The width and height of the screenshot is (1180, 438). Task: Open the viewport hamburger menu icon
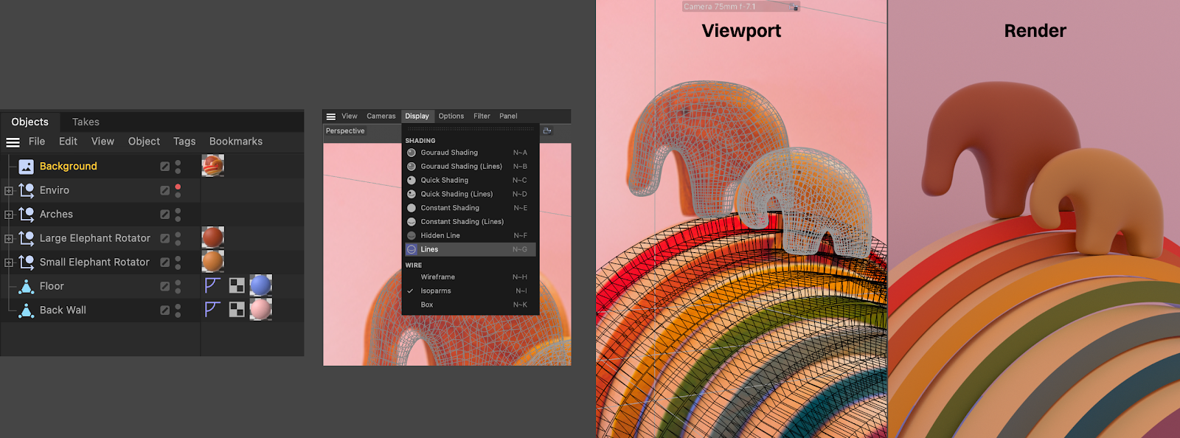tap(331, 117)
